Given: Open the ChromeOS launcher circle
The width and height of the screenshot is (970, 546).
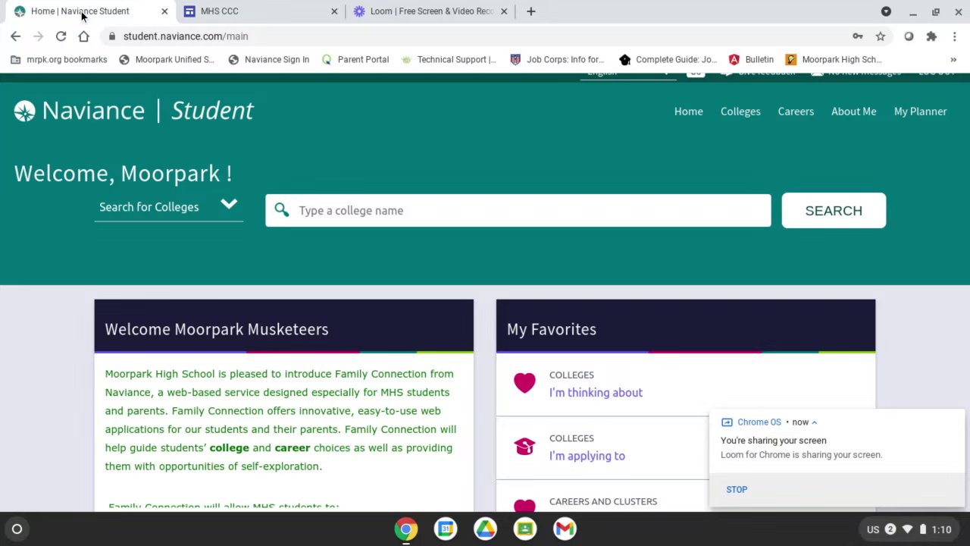Looking at the screenshot, I should [17, 529].
